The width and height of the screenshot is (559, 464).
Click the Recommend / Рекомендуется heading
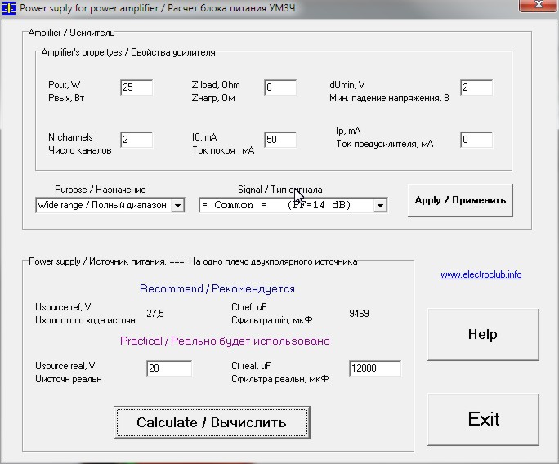[x=217, y=288]
